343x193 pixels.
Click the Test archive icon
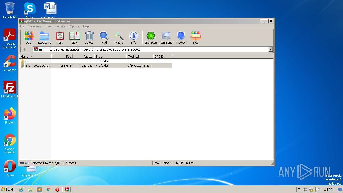[60, 38]
